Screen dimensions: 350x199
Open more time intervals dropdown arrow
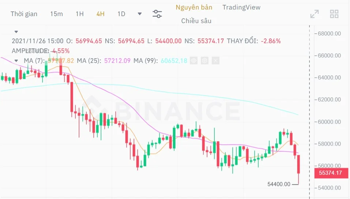coord(140,14)
